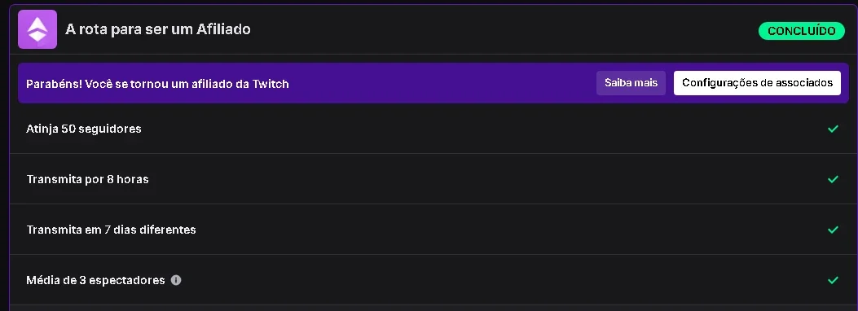Viewport: 858px width, 311px height.
Task: Click the checkmark for Transmita por 8 horas
Action: [833, 179]
